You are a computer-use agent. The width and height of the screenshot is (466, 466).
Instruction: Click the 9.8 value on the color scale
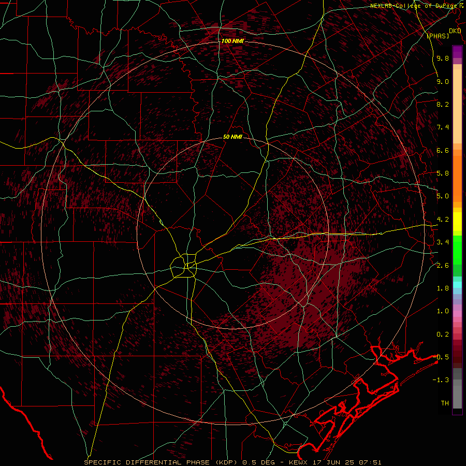tap(443, 58)
